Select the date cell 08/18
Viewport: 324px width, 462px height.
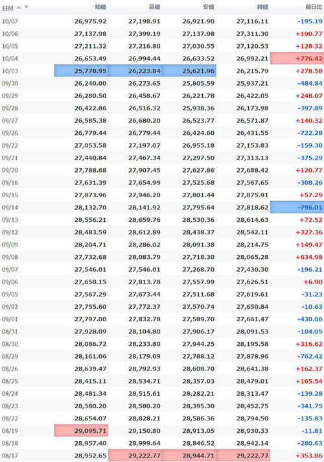click(10, 443)
